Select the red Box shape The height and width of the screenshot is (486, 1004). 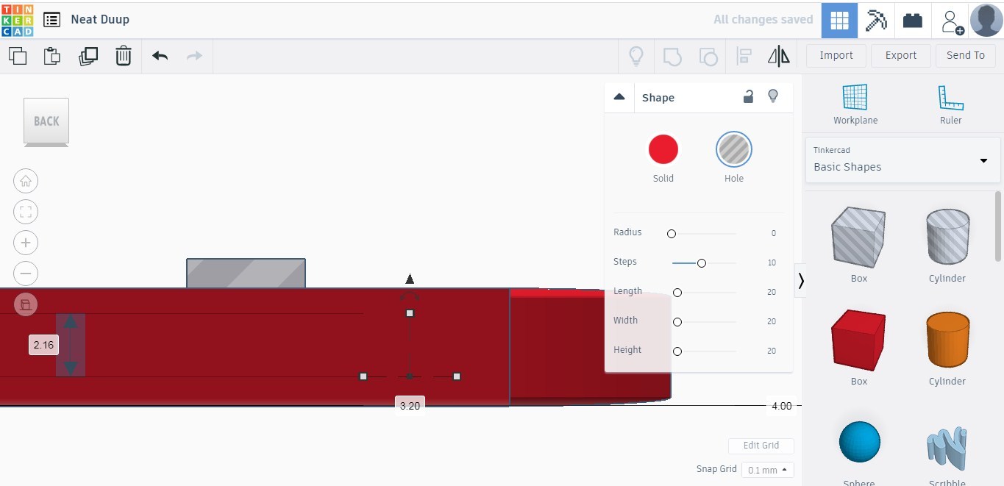[858, 340]
